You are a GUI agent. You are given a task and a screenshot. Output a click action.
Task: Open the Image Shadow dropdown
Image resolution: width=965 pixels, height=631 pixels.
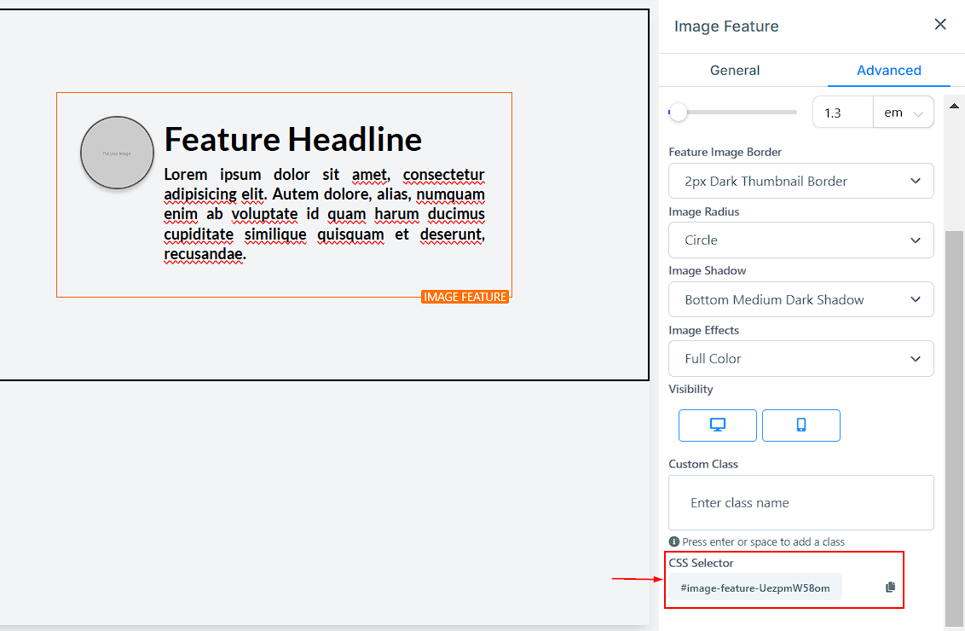tap(800, 299)
